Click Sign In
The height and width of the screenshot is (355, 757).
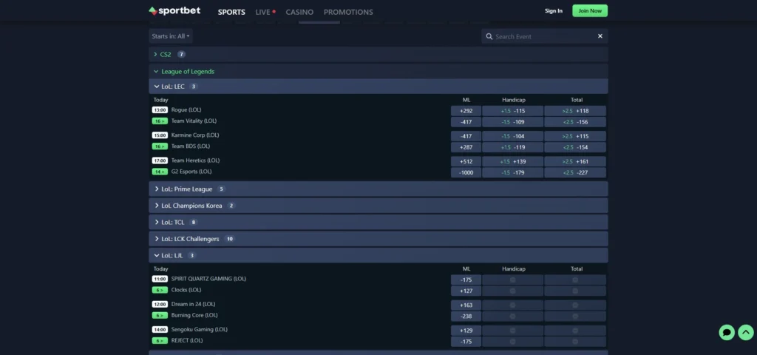point(553,10)
